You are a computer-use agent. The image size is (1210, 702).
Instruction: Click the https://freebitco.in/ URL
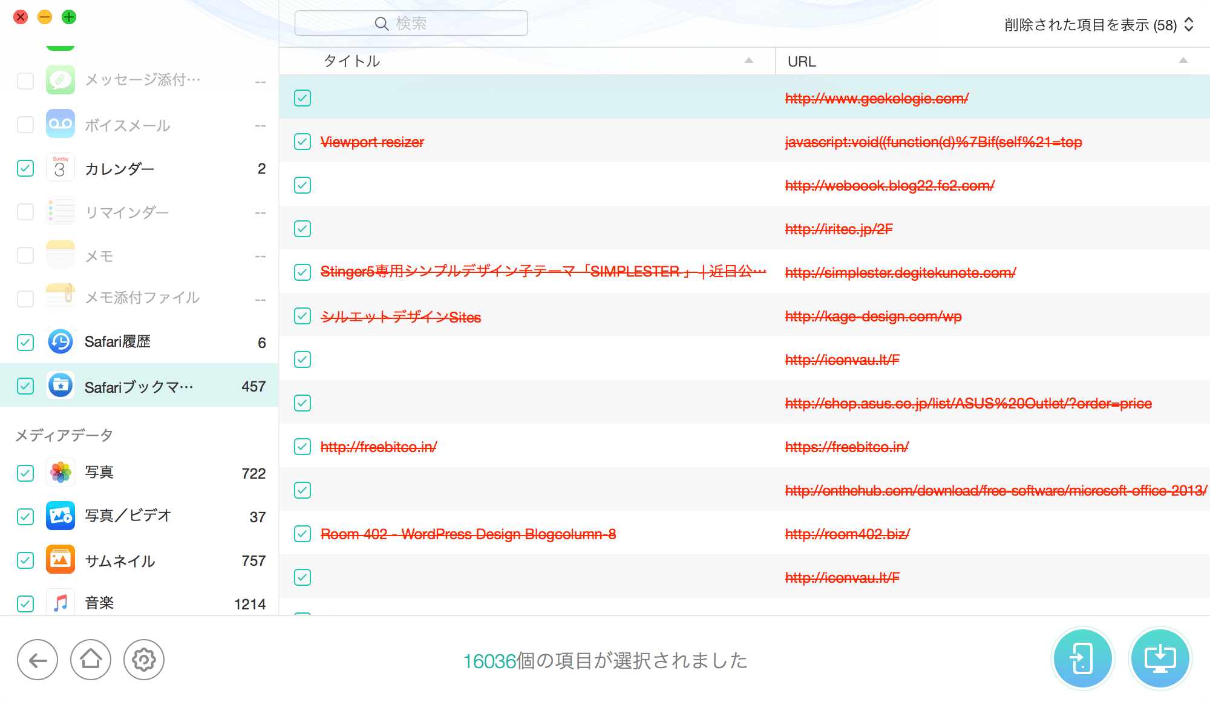click(847, 447)
